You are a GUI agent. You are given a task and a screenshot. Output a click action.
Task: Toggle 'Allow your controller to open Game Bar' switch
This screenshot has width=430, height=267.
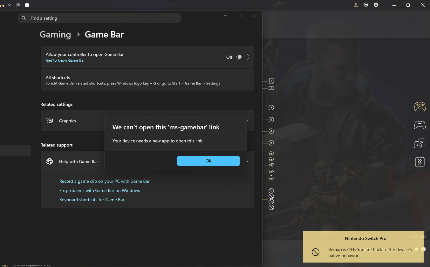pyautogui.click(x=242, y=57)
